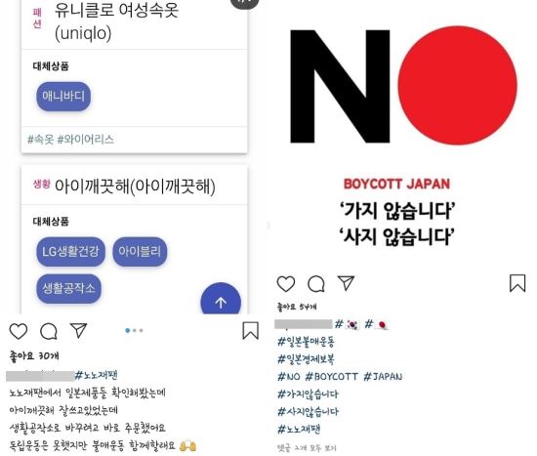Share the left post via paper plane
Viewport: 537px width, 456px height.
point(78,330)
